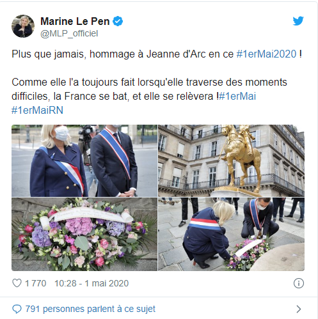
Task: Open photo of people laying the wreath
Action: tap(231, 234)
